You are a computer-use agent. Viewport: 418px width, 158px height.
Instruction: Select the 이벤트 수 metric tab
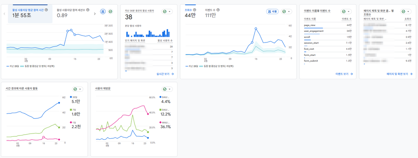tap(212, 13)
